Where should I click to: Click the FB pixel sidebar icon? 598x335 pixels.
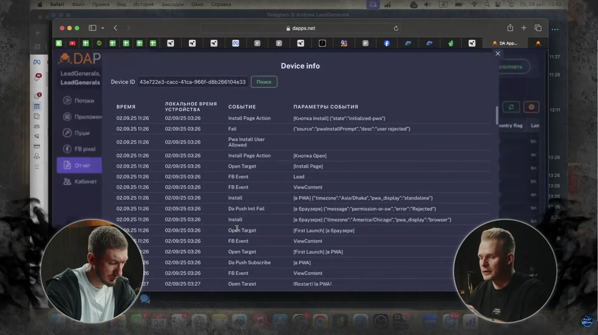(x=67, y=149)
